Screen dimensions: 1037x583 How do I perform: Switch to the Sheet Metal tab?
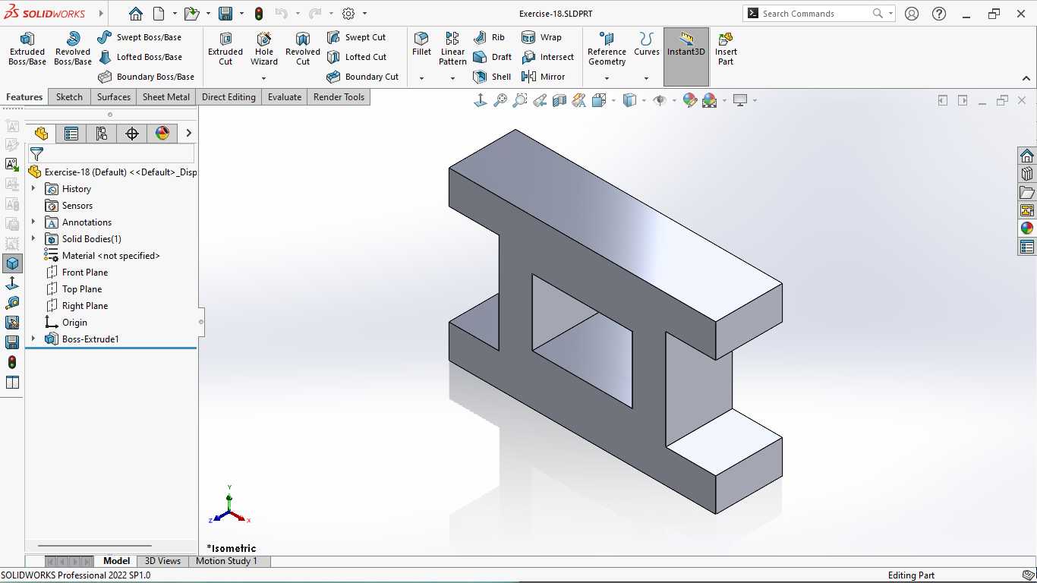click(166, 97)
